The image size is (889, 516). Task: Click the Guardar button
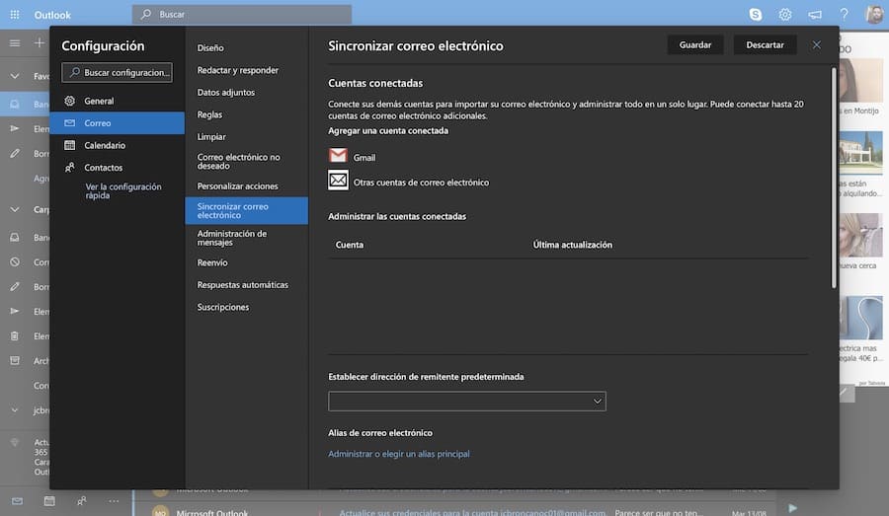point(695,44)
